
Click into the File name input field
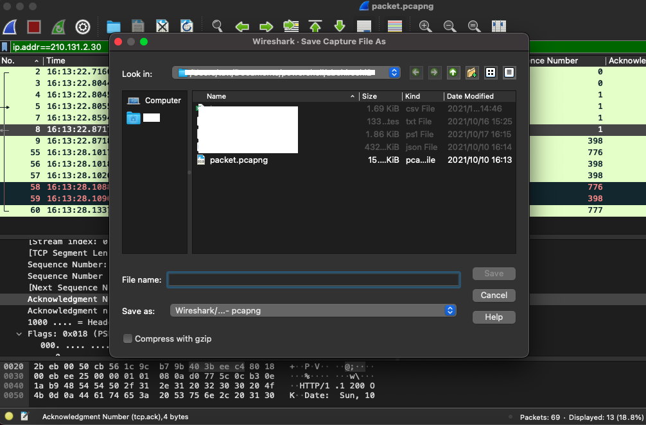(313, 279)
